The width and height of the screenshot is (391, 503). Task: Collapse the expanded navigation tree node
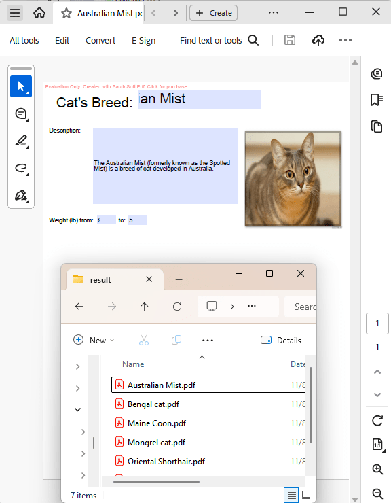(x=77, y=410)
